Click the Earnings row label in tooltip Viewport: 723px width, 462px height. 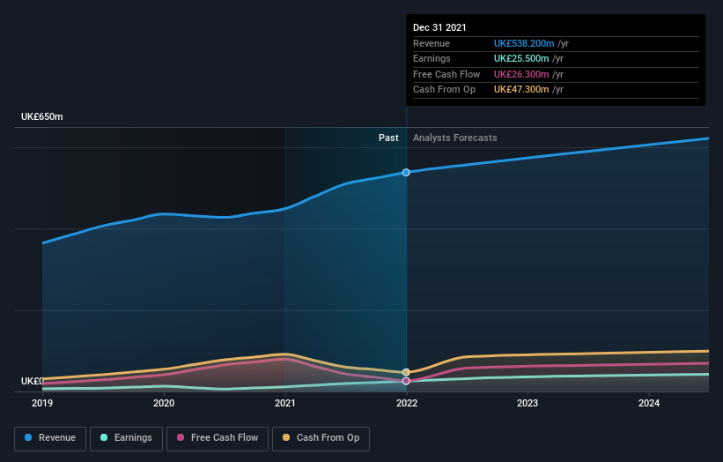432,58
